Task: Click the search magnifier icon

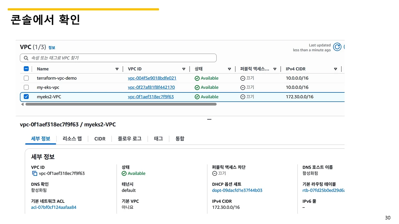Action: click(26, 58)
